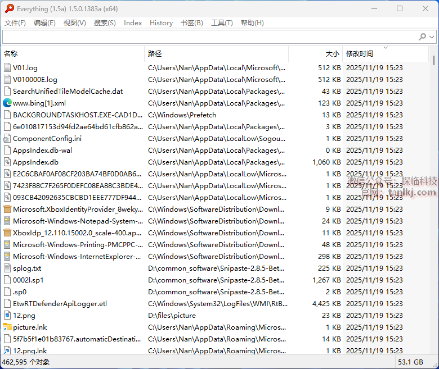This screenshot has width=439, height=369.
Task: Click the XboxIdp_12.110.15002.0 package icon
Action: pyautogui.click(x=7, y=233)
